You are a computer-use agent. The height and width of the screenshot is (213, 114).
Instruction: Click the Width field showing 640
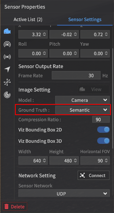[x=33, y=161]
